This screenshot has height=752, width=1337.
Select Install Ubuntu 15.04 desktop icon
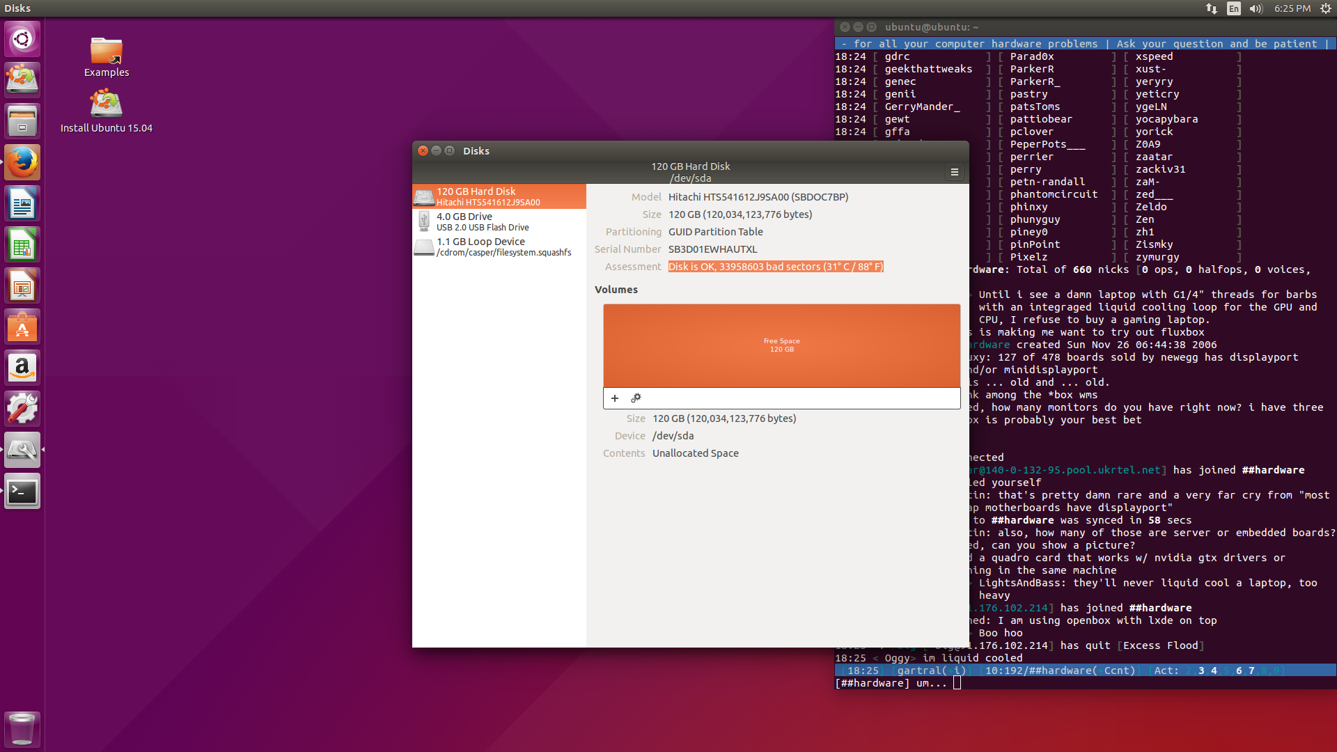(107, 111)
